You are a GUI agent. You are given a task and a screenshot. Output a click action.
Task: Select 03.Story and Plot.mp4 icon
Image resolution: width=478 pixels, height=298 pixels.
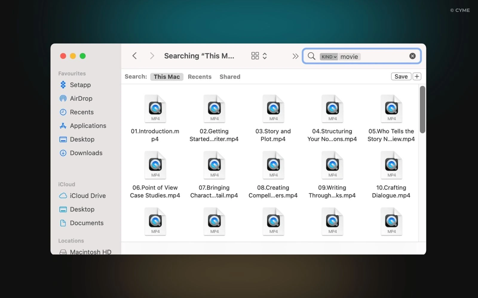click(x=273, y=109)
